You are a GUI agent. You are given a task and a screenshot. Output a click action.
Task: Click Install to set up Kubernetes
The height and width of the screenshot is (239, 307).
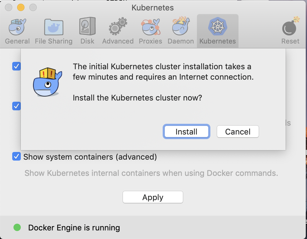[x=186, y=131]
